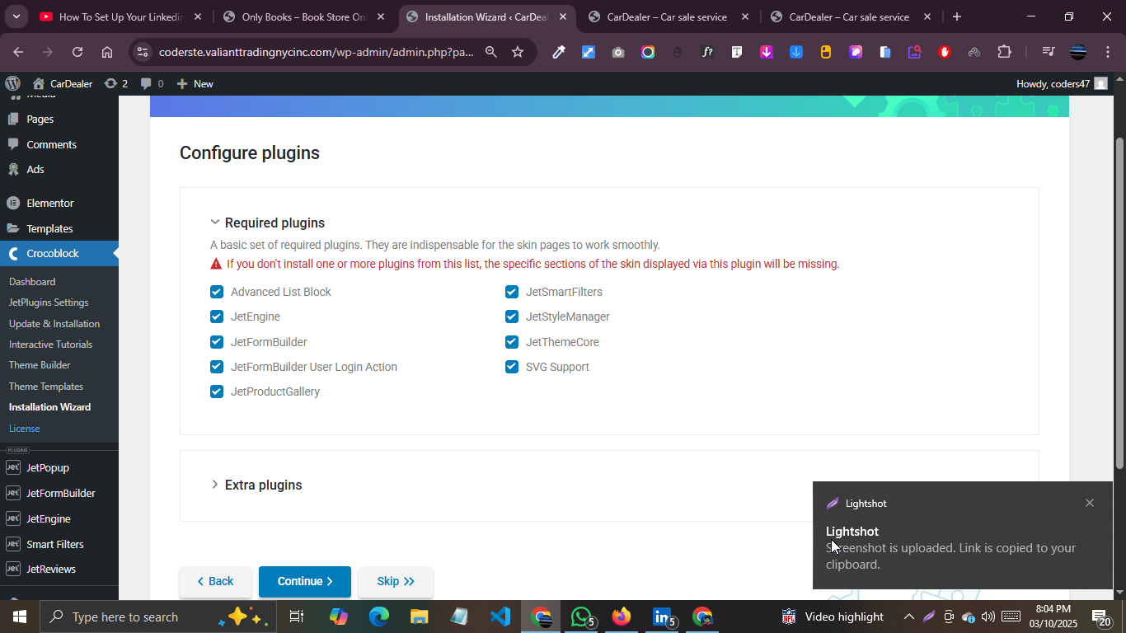Viewport: 1126px width, 633px height.
Task: Click the Smart Filters sidebar icon
Action: click(13, 544)
